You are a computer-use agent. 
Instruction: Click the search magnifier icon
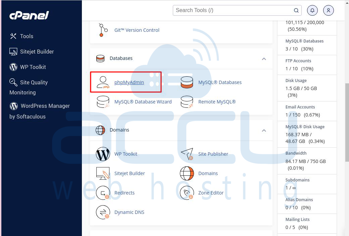coord(296,10)
